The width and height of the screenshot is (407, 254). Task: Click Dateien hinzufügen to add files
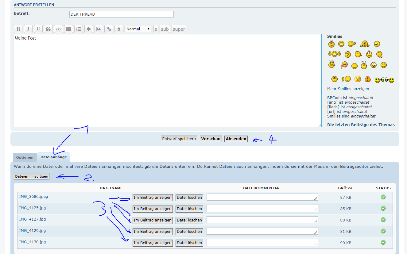[x=32, y=176]
